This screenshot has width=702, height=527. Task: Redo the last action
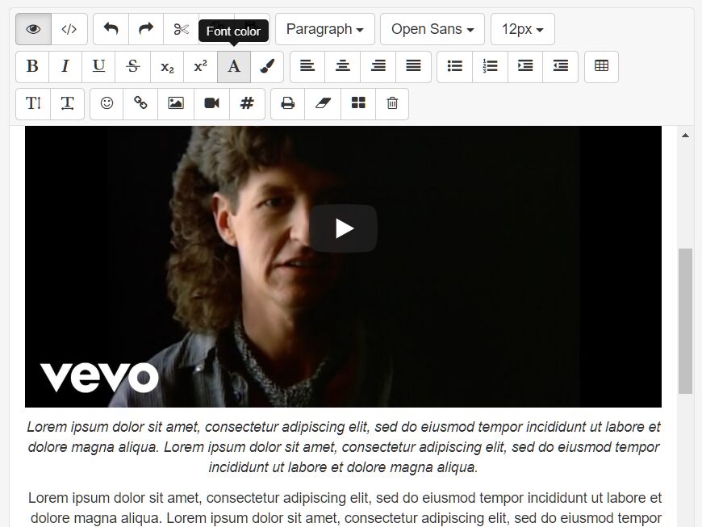[x=146, y=29]
